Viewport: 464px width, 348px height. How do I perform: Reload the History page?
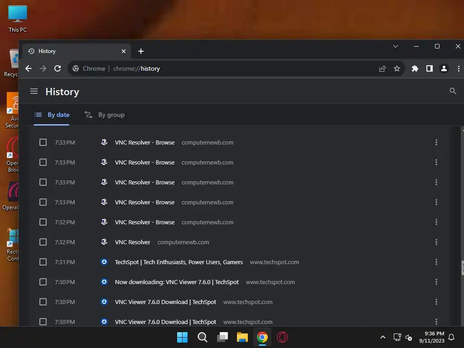pos(58,69)
